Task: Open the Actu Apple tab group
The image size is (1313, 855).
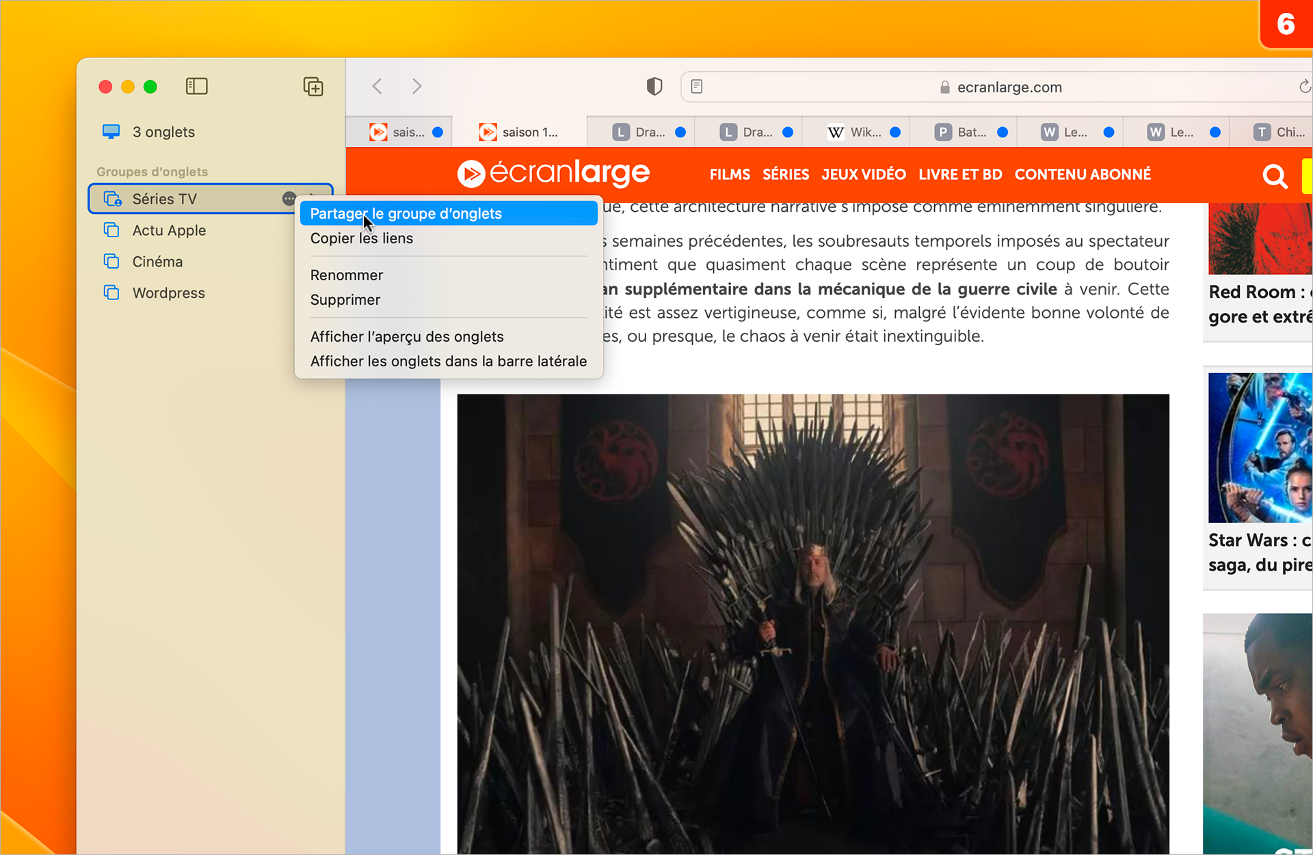Action: click(169, 230)
